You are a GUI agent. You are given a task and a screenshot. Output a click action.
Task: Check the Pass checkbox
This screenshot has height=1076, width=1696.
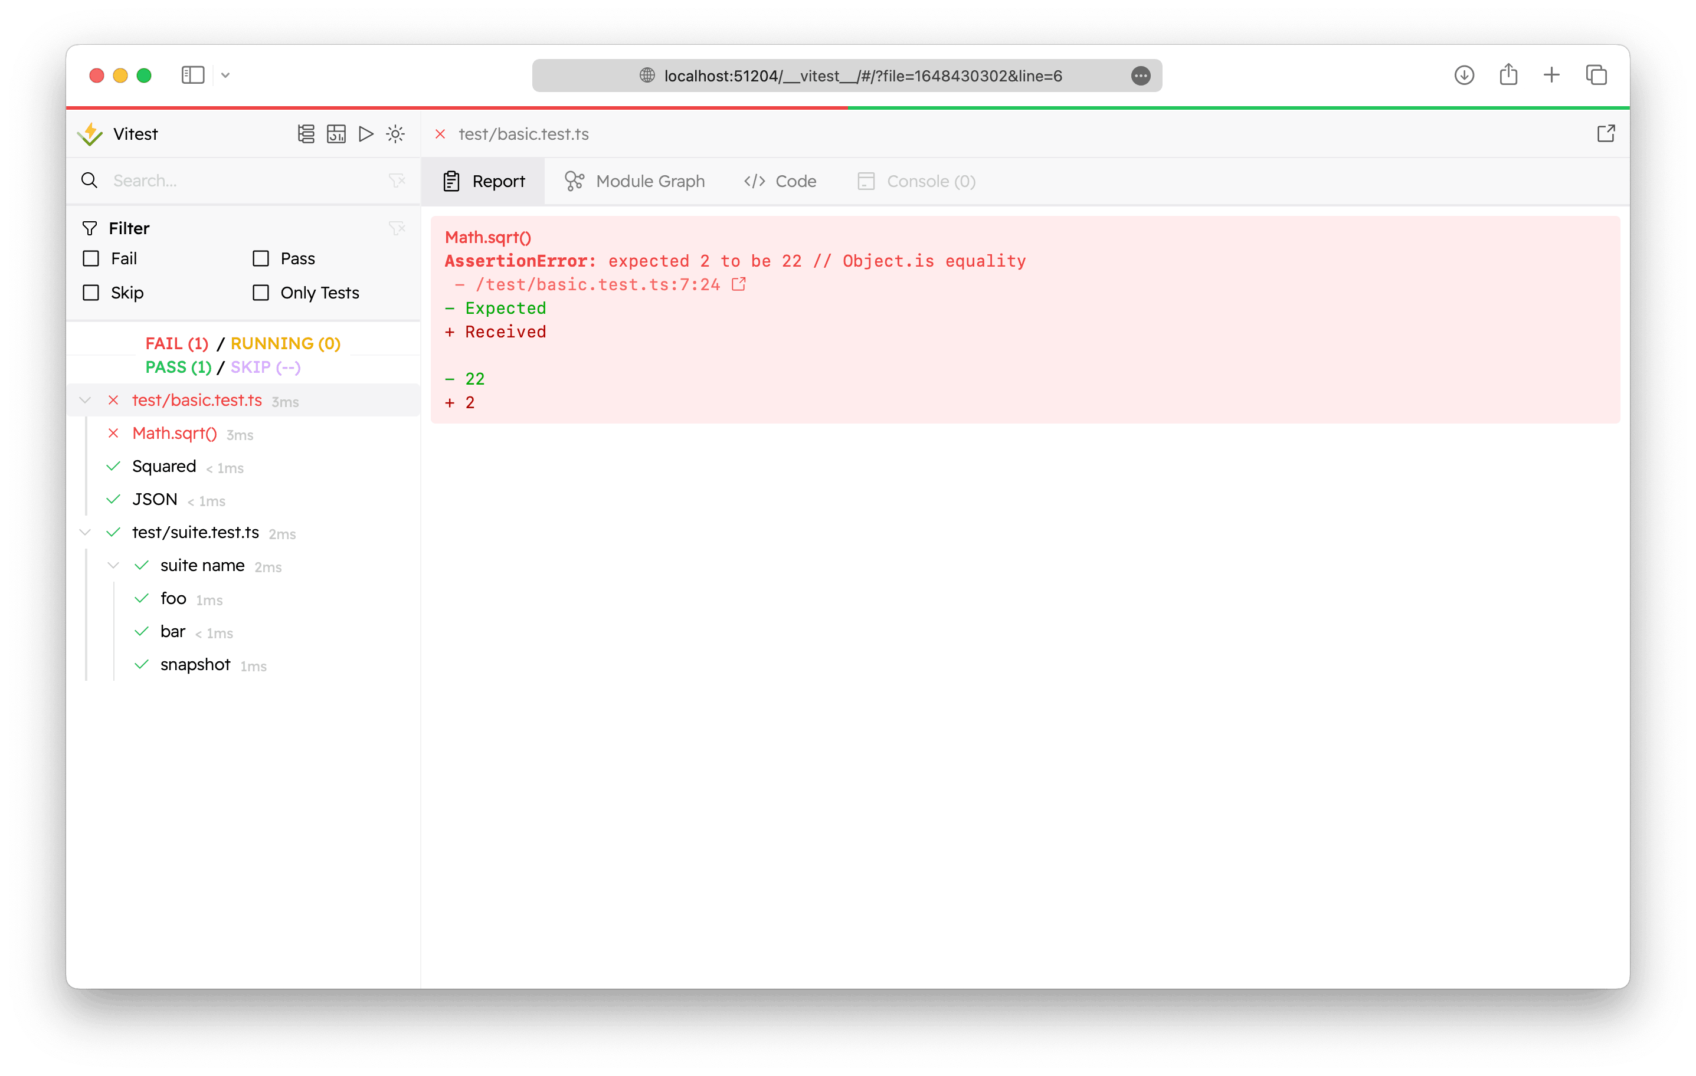coord(260,258)
